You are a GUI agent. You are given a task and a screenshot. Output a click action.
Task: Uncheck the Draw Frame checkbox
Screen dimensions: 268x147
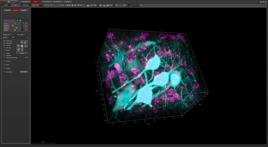tap(4, 41)
